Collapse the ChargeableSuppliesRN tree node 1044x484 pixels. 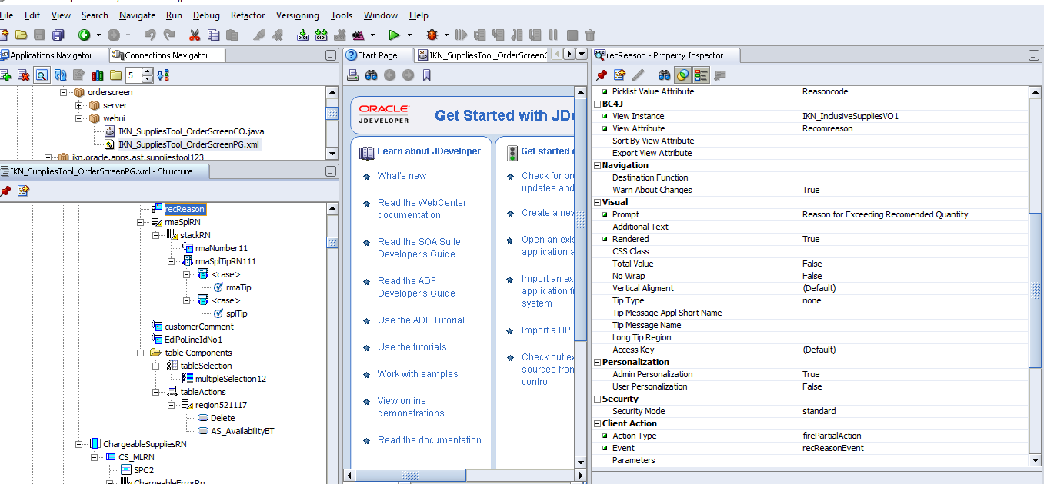[79, 444]
